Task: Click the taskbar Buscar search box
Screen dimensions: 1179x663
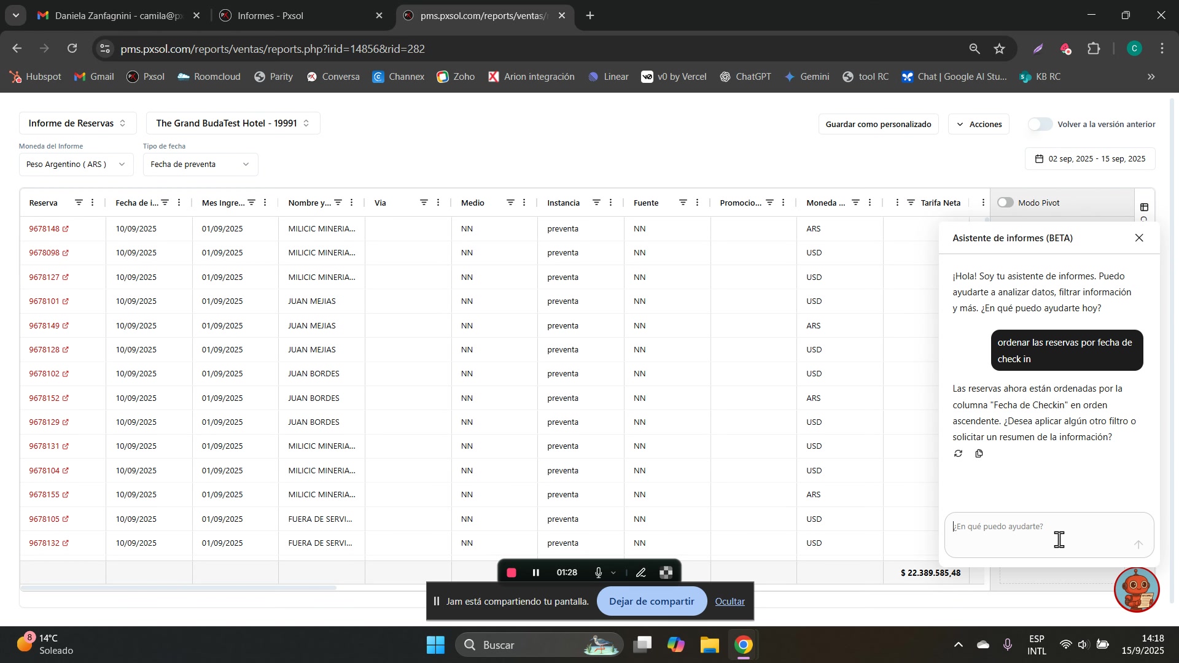Action: tap(539, 645)
